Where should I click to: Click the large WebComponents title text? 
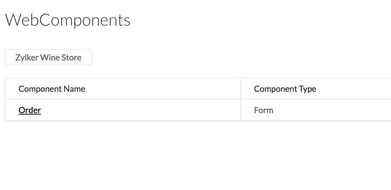68,20
